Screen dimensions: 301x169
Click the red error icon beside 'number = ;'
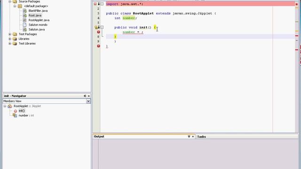[x=98, y=32]
